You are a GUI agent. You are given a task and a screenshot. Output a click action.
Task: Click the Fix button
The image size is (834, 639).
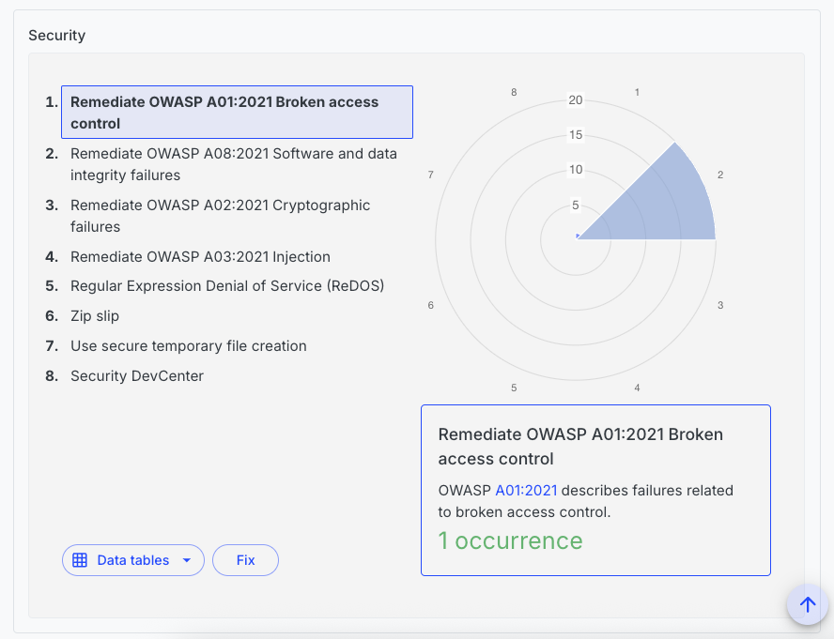click(x=245, y=560)
